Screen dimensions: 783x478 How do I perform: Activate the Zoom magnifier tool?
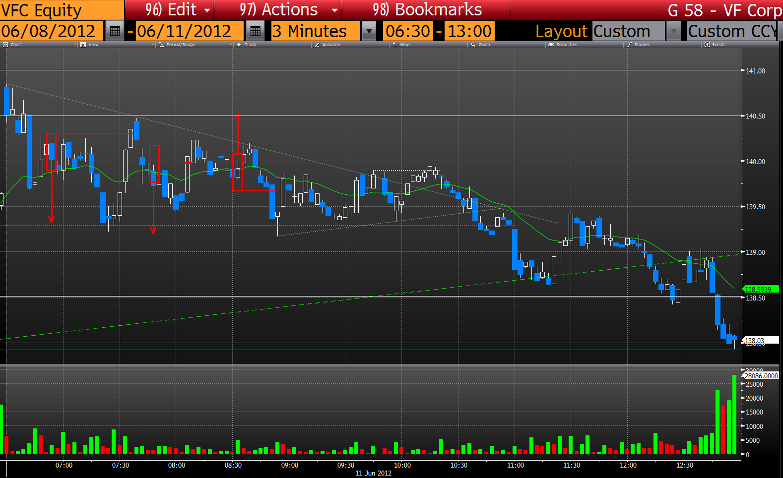pos(473,45)
